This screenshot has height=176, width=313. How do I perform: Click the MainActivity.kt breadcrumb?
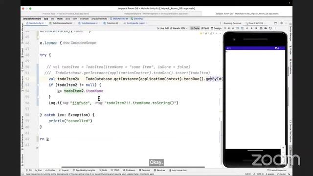(119, 19)
